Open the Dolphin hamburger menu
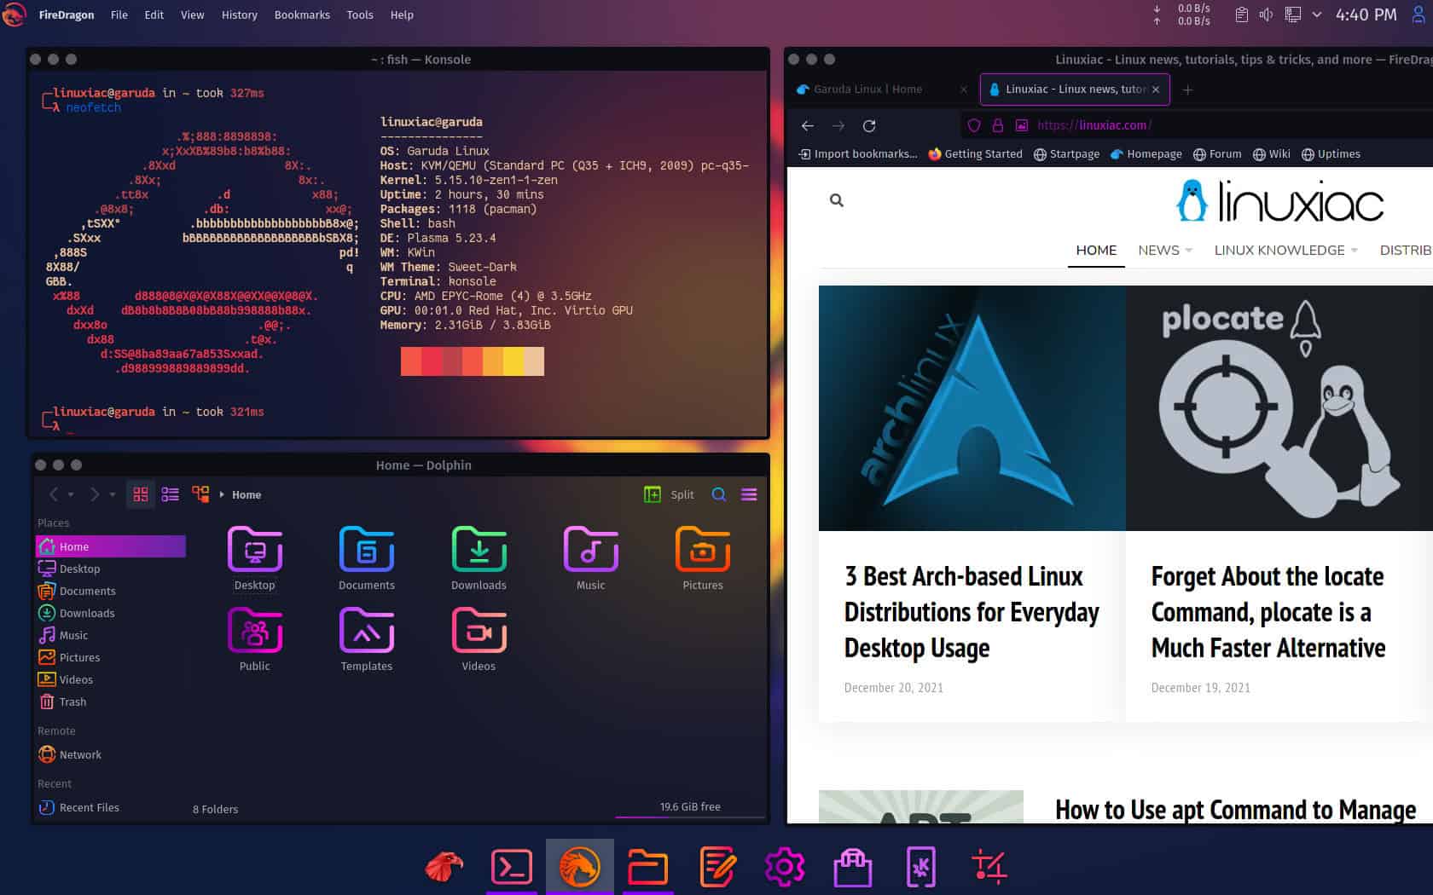Viewport: 1433px width, 895px height. click(749, 494)
